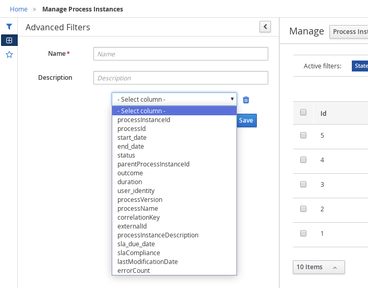Check the box for row Id 4
368x288 pixels.
(x=303, y=160)
